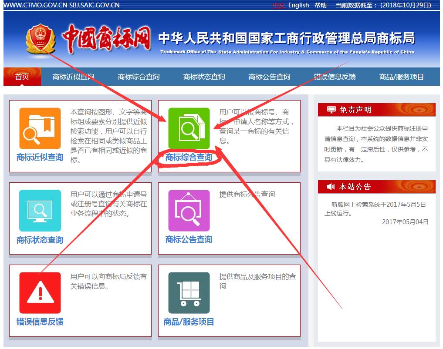
Task: Click the 商标公告查询 card title link
Action: (189, 239)
